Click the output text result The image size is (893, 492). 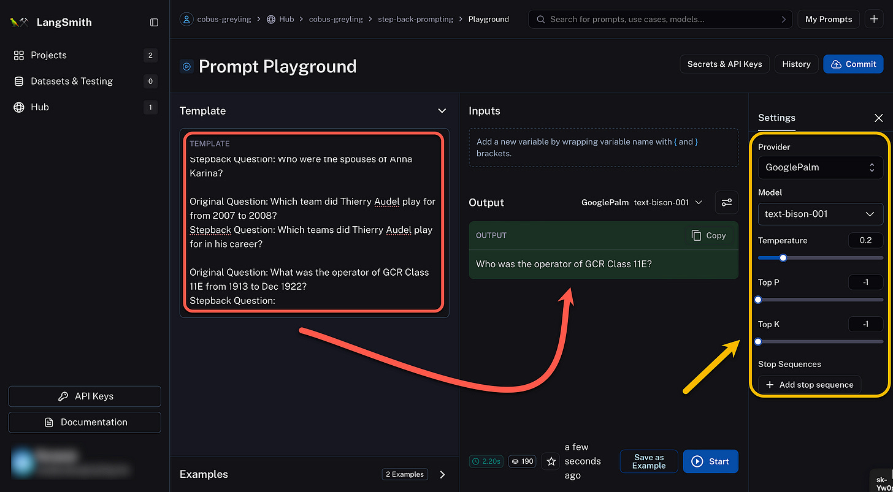[564, 264]
